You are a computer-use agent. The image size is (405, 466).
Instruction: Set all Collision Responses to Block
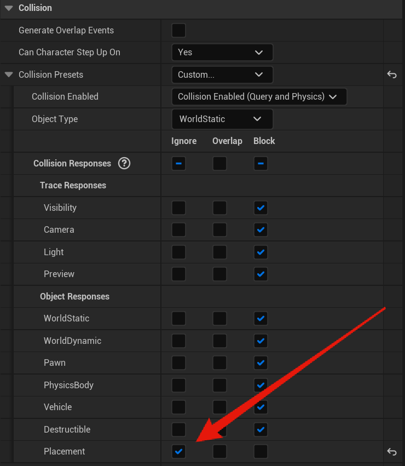tap(261, 163)
